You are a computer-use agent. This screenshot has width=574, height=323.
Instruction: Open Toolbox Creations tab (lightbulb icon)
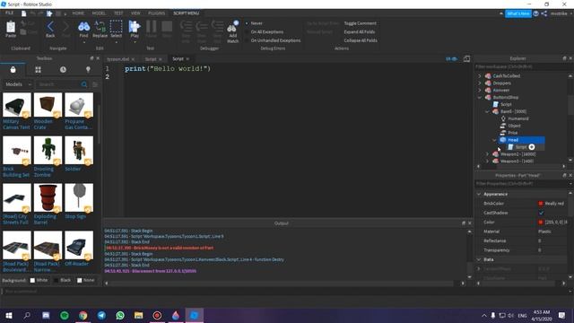tap(88, 70)
